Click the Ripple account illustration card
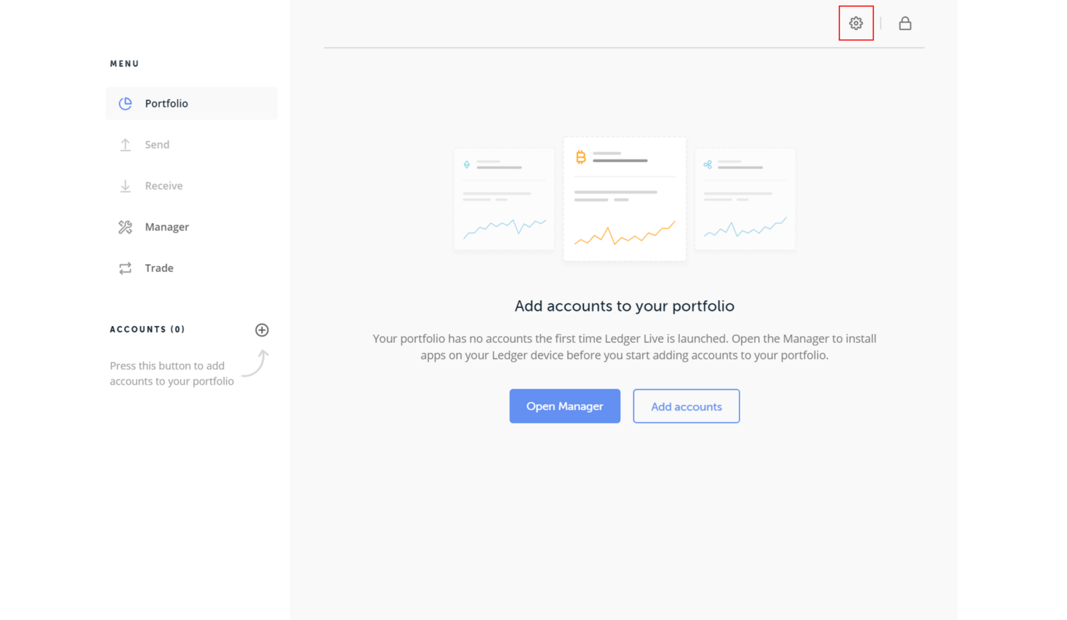Screen dimensions: 1067x620 745,199
